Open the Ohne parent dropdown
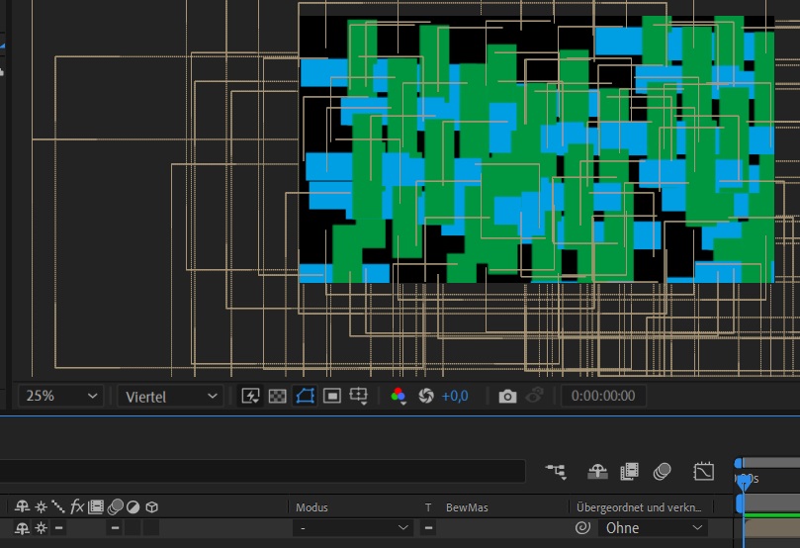This screenshot has width=800, height=548. point(653,527)
